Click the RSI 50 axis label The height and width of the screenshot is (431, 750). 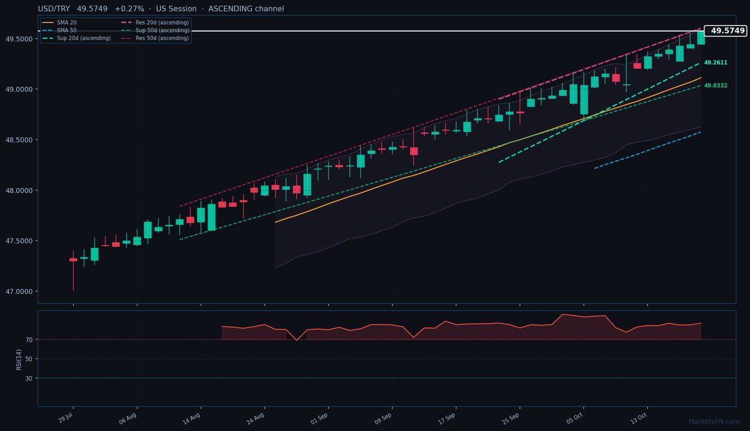pyautogui.click(x=29, y=359)
